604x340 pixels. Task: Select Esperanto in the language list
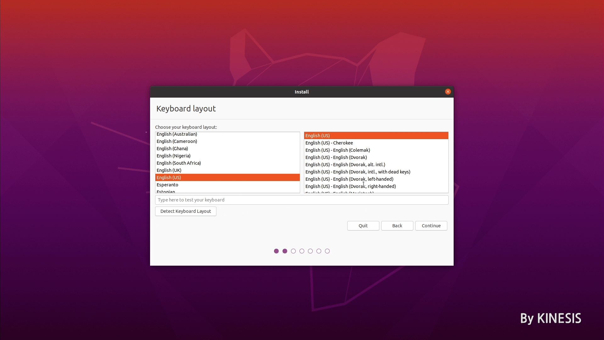click(x=167, y=185)
